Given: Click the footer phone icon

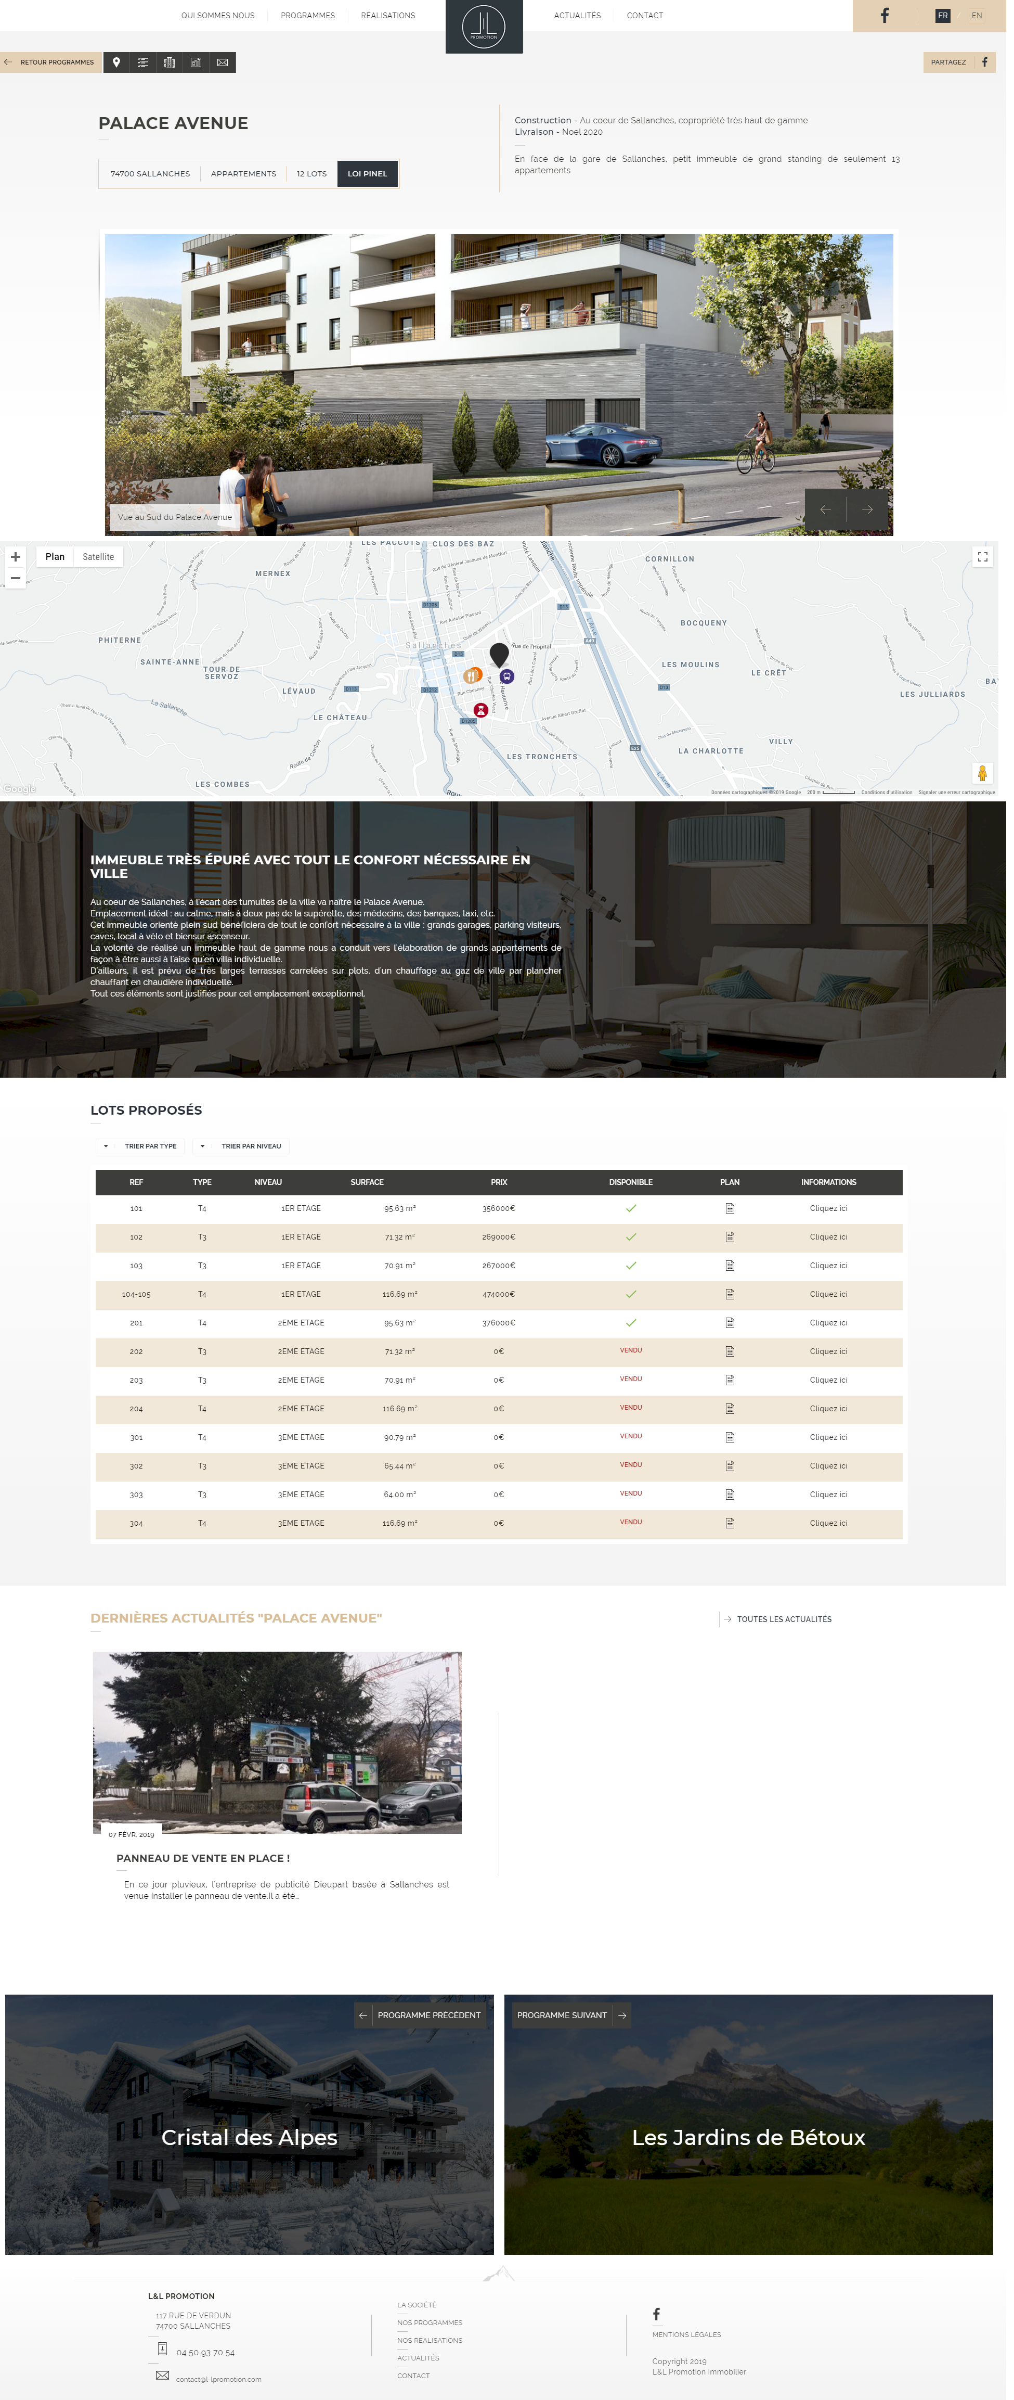Looking at the screenshot, I should click(162, 2349).
